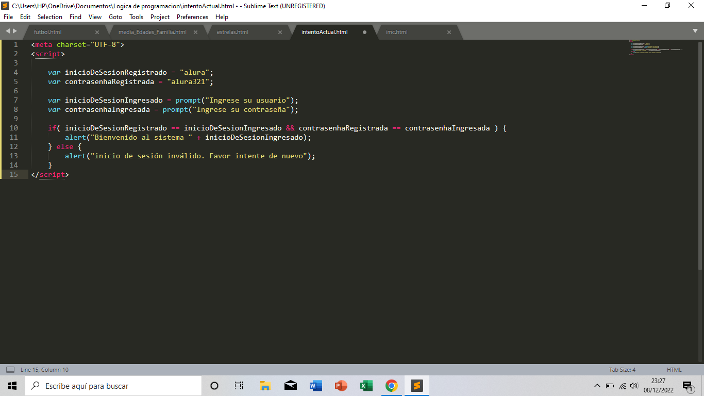Click line number 1 in gutter
Image resolution: width=704 pixels, height=396 pixels.
pyautogui.click(x=15, y=44)
